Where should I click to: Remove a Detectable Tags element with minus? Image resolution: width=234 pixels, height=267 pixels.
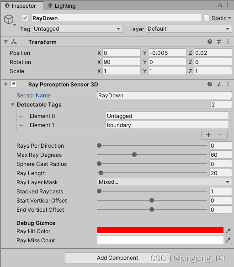point(220,135)
